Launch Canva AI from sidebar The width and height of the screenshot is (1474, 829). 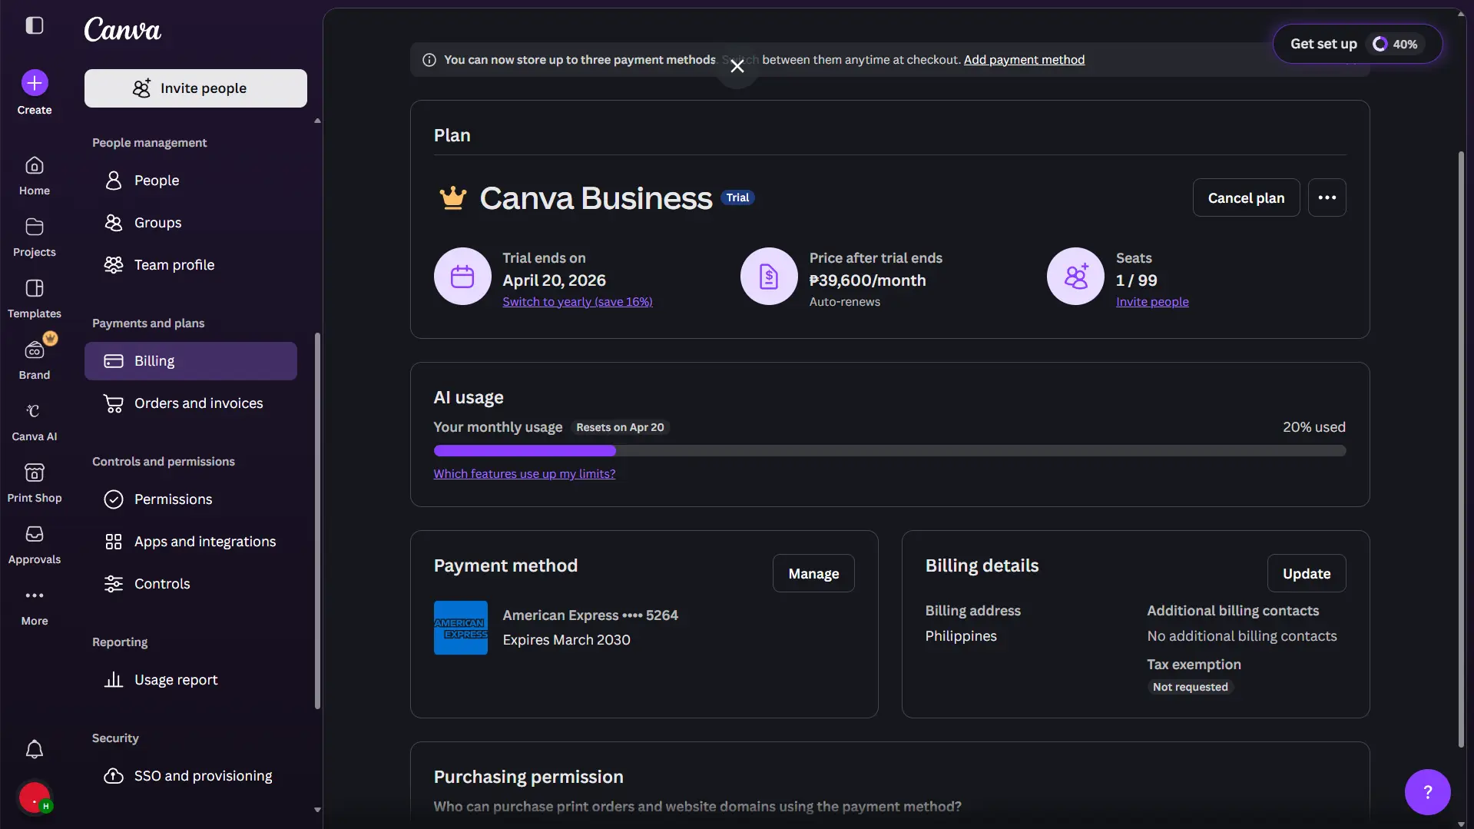coord(35,412)
